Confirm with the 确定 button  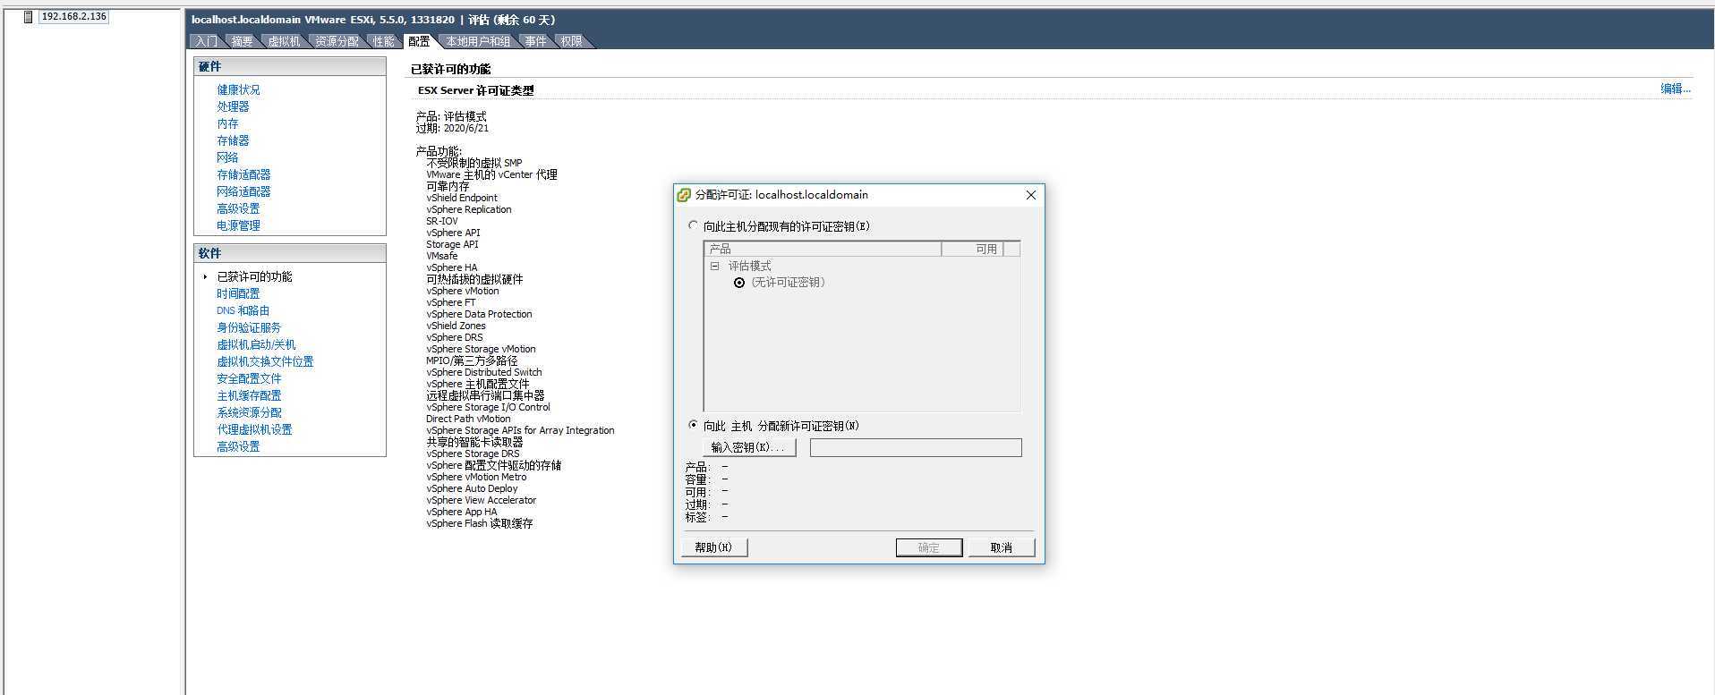coord(928,547)
